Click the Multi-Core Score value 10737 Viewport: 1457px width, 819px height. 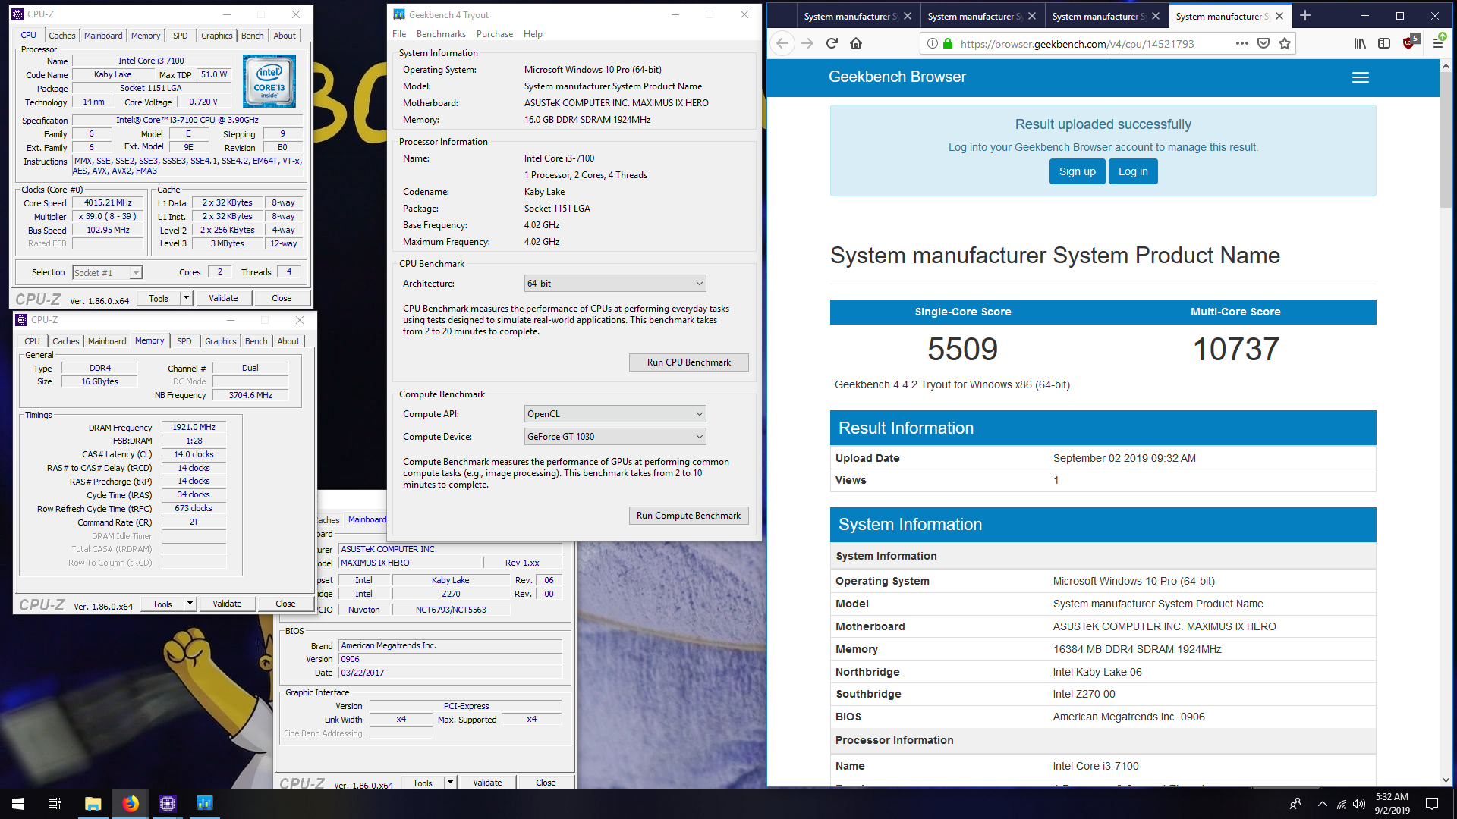1235,350
